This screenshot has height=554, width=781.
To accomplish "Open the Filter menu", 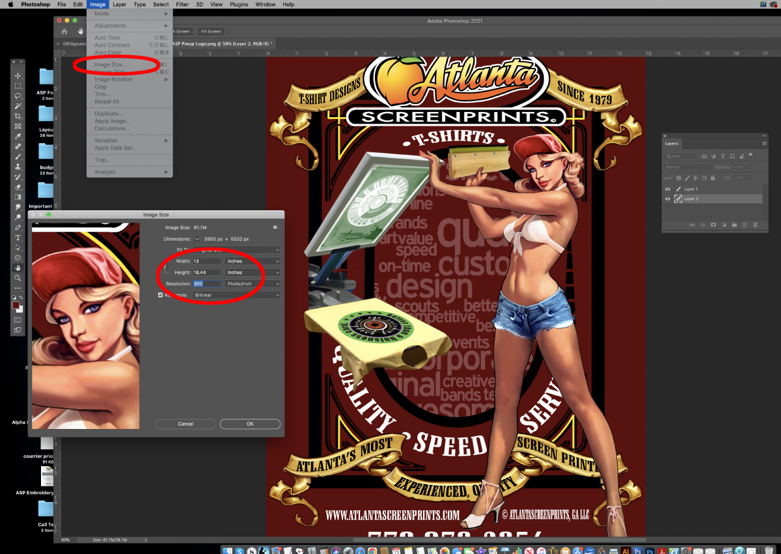I will [x=182, y=4].
